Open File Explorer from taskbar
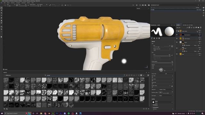Image resolution: width=205 pixels, height=115 pixels. click(41, 113)
